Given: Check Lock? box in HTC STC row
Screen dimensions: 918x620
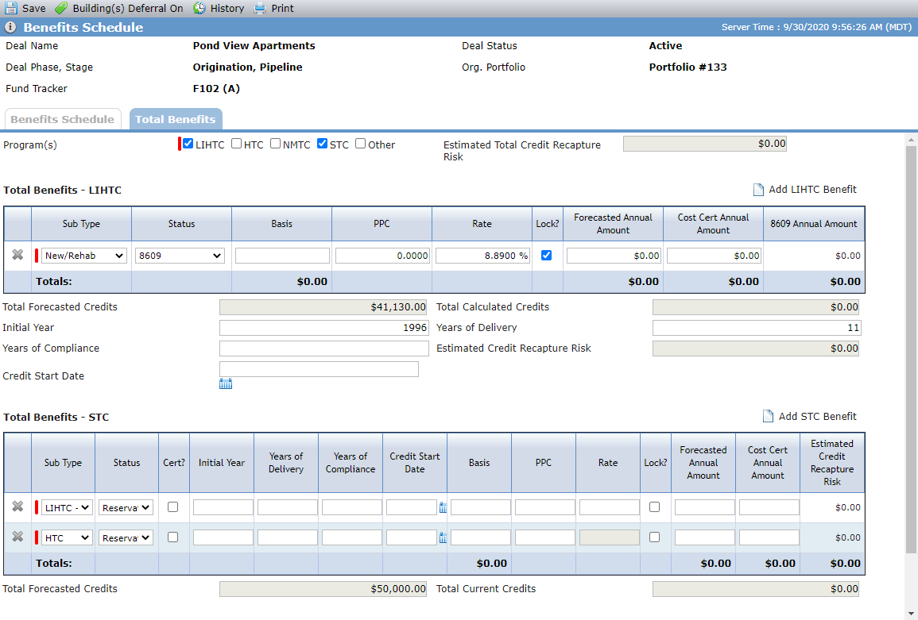Looking at the screenshot, I should point(655,537).
